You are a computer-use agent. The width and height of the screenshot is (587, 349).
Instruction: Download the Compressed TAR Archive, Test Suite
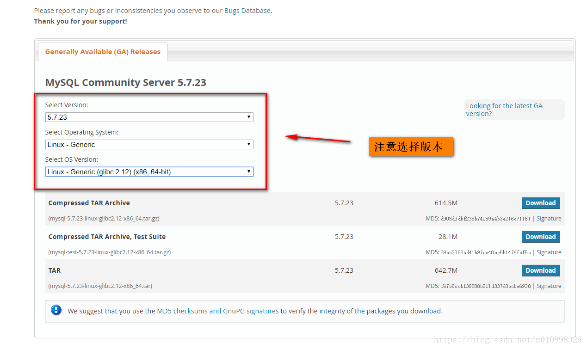[x=541, y=237]
